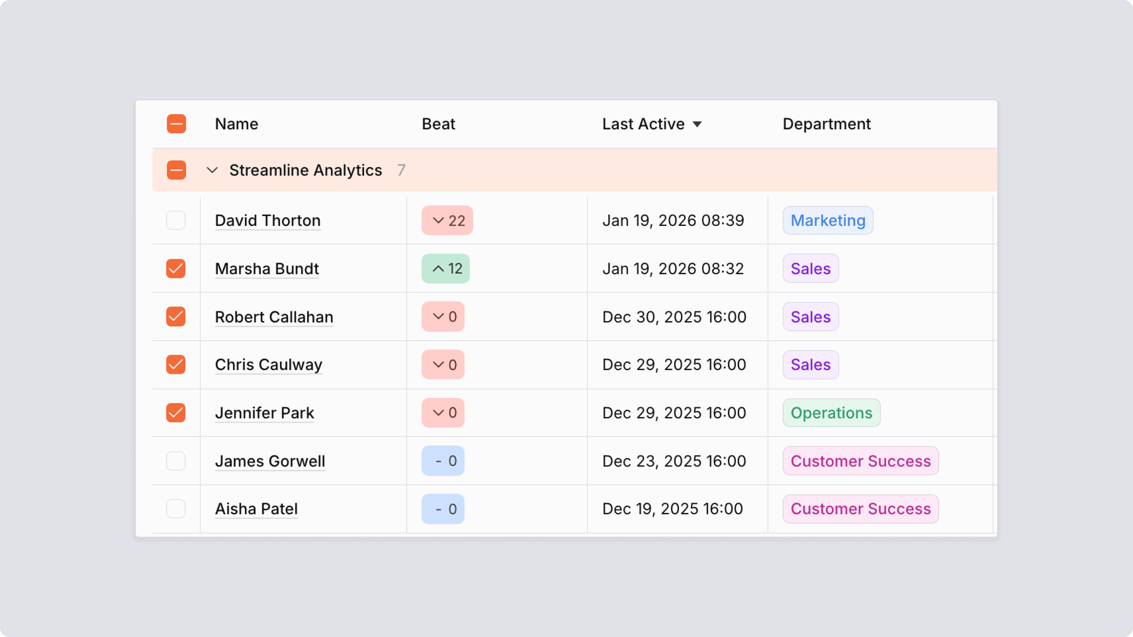Sort by the Name column header
Image resolution: width=1133 pixels, height=637 pixels.
pos(236,124)
